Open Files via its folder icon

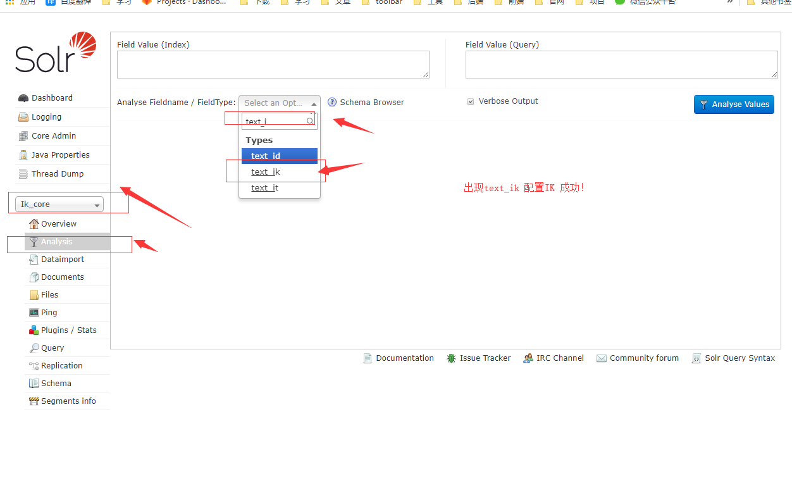click(x=34, y=295)
